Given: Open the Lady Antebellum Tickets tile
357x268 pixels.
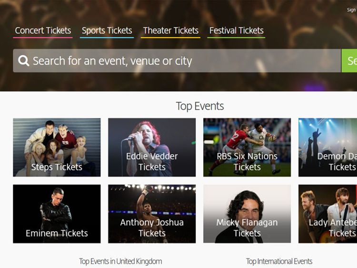Looking at the screenshot, I should pos(327,214).
